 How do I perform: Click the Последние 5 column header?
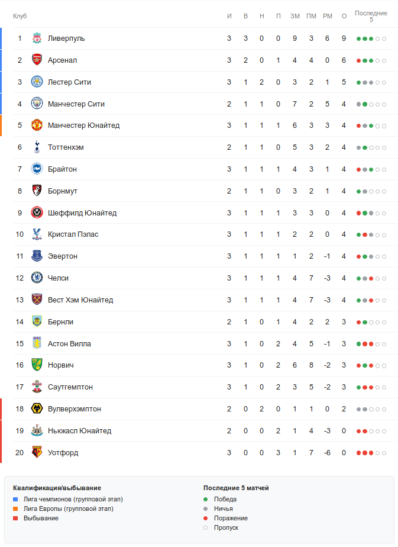pyautogui.click(x=371, y=16)
